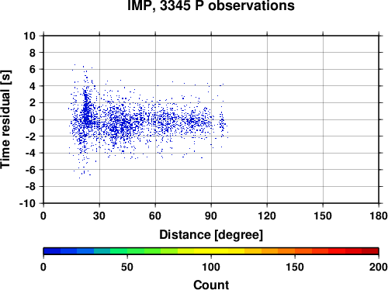Click the y-axis tick label "8"
Image resolution: width=388 pixels, height=290 pixels.
[x=33, y=53]
